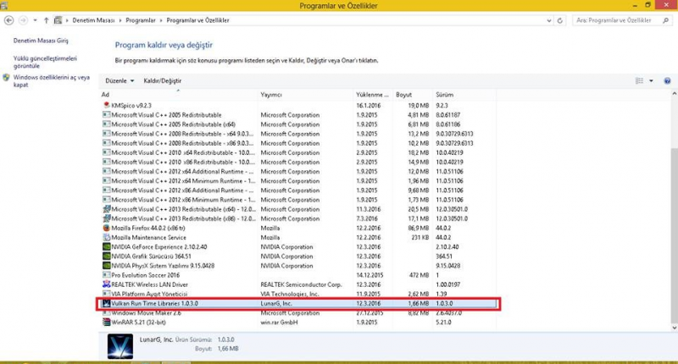Screen dimensions: 678x364
Task: Click the Mozilla Firefox 44.0.2 icon
Action: [107, 228]
